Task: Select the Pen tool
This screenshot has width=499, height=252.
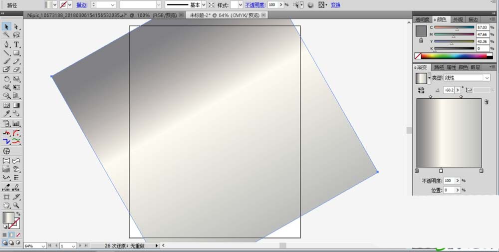Action: 6,44
